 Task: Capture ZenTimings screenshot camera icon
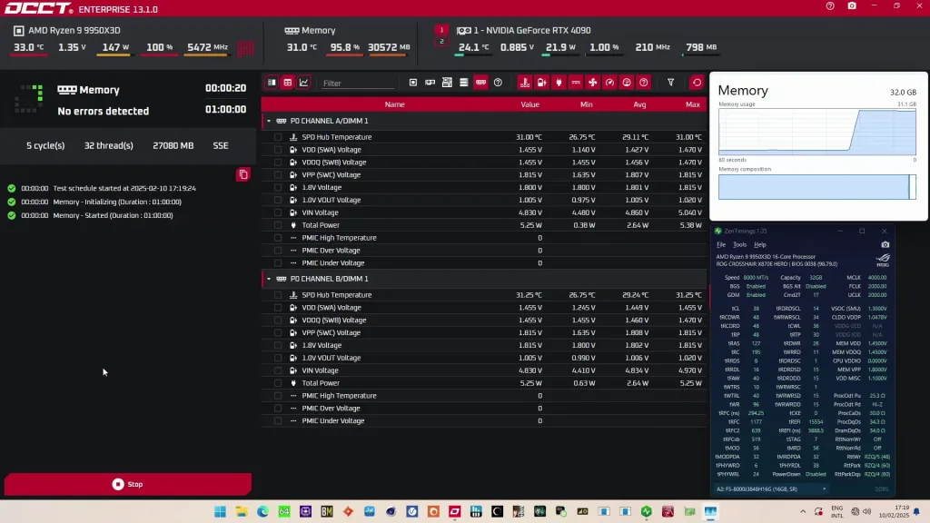coord(885,244)
